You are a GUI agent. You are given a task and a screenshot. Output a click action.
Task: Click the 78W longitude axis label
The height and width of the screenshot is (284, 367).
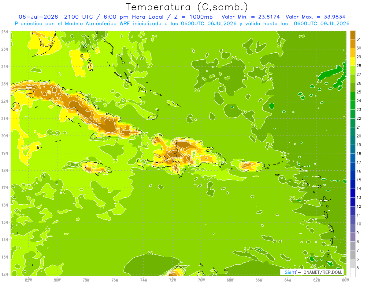86,280
